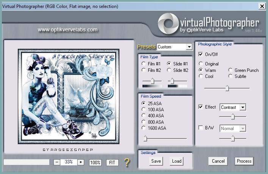Click the 33% zoom value field
Screen dimensions: 268x174
[69, 162]
